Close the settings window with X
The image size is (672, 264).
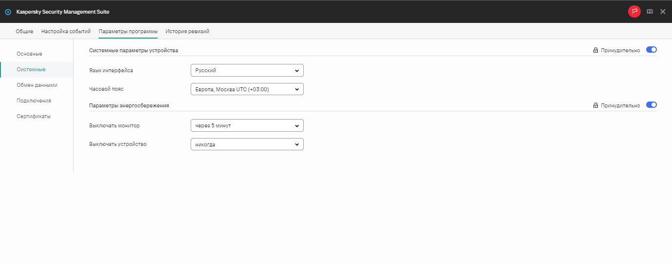pyautogui.click(x=663, y=12)
